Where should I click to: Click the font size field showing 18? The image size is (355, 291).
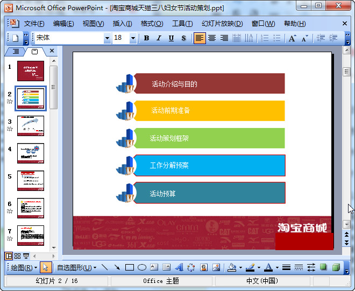click(121, 38)
